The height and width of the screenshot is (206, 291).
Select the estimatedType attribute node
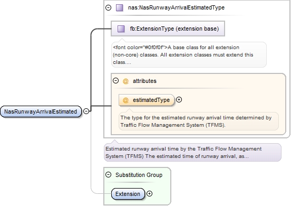pos(147,100)
